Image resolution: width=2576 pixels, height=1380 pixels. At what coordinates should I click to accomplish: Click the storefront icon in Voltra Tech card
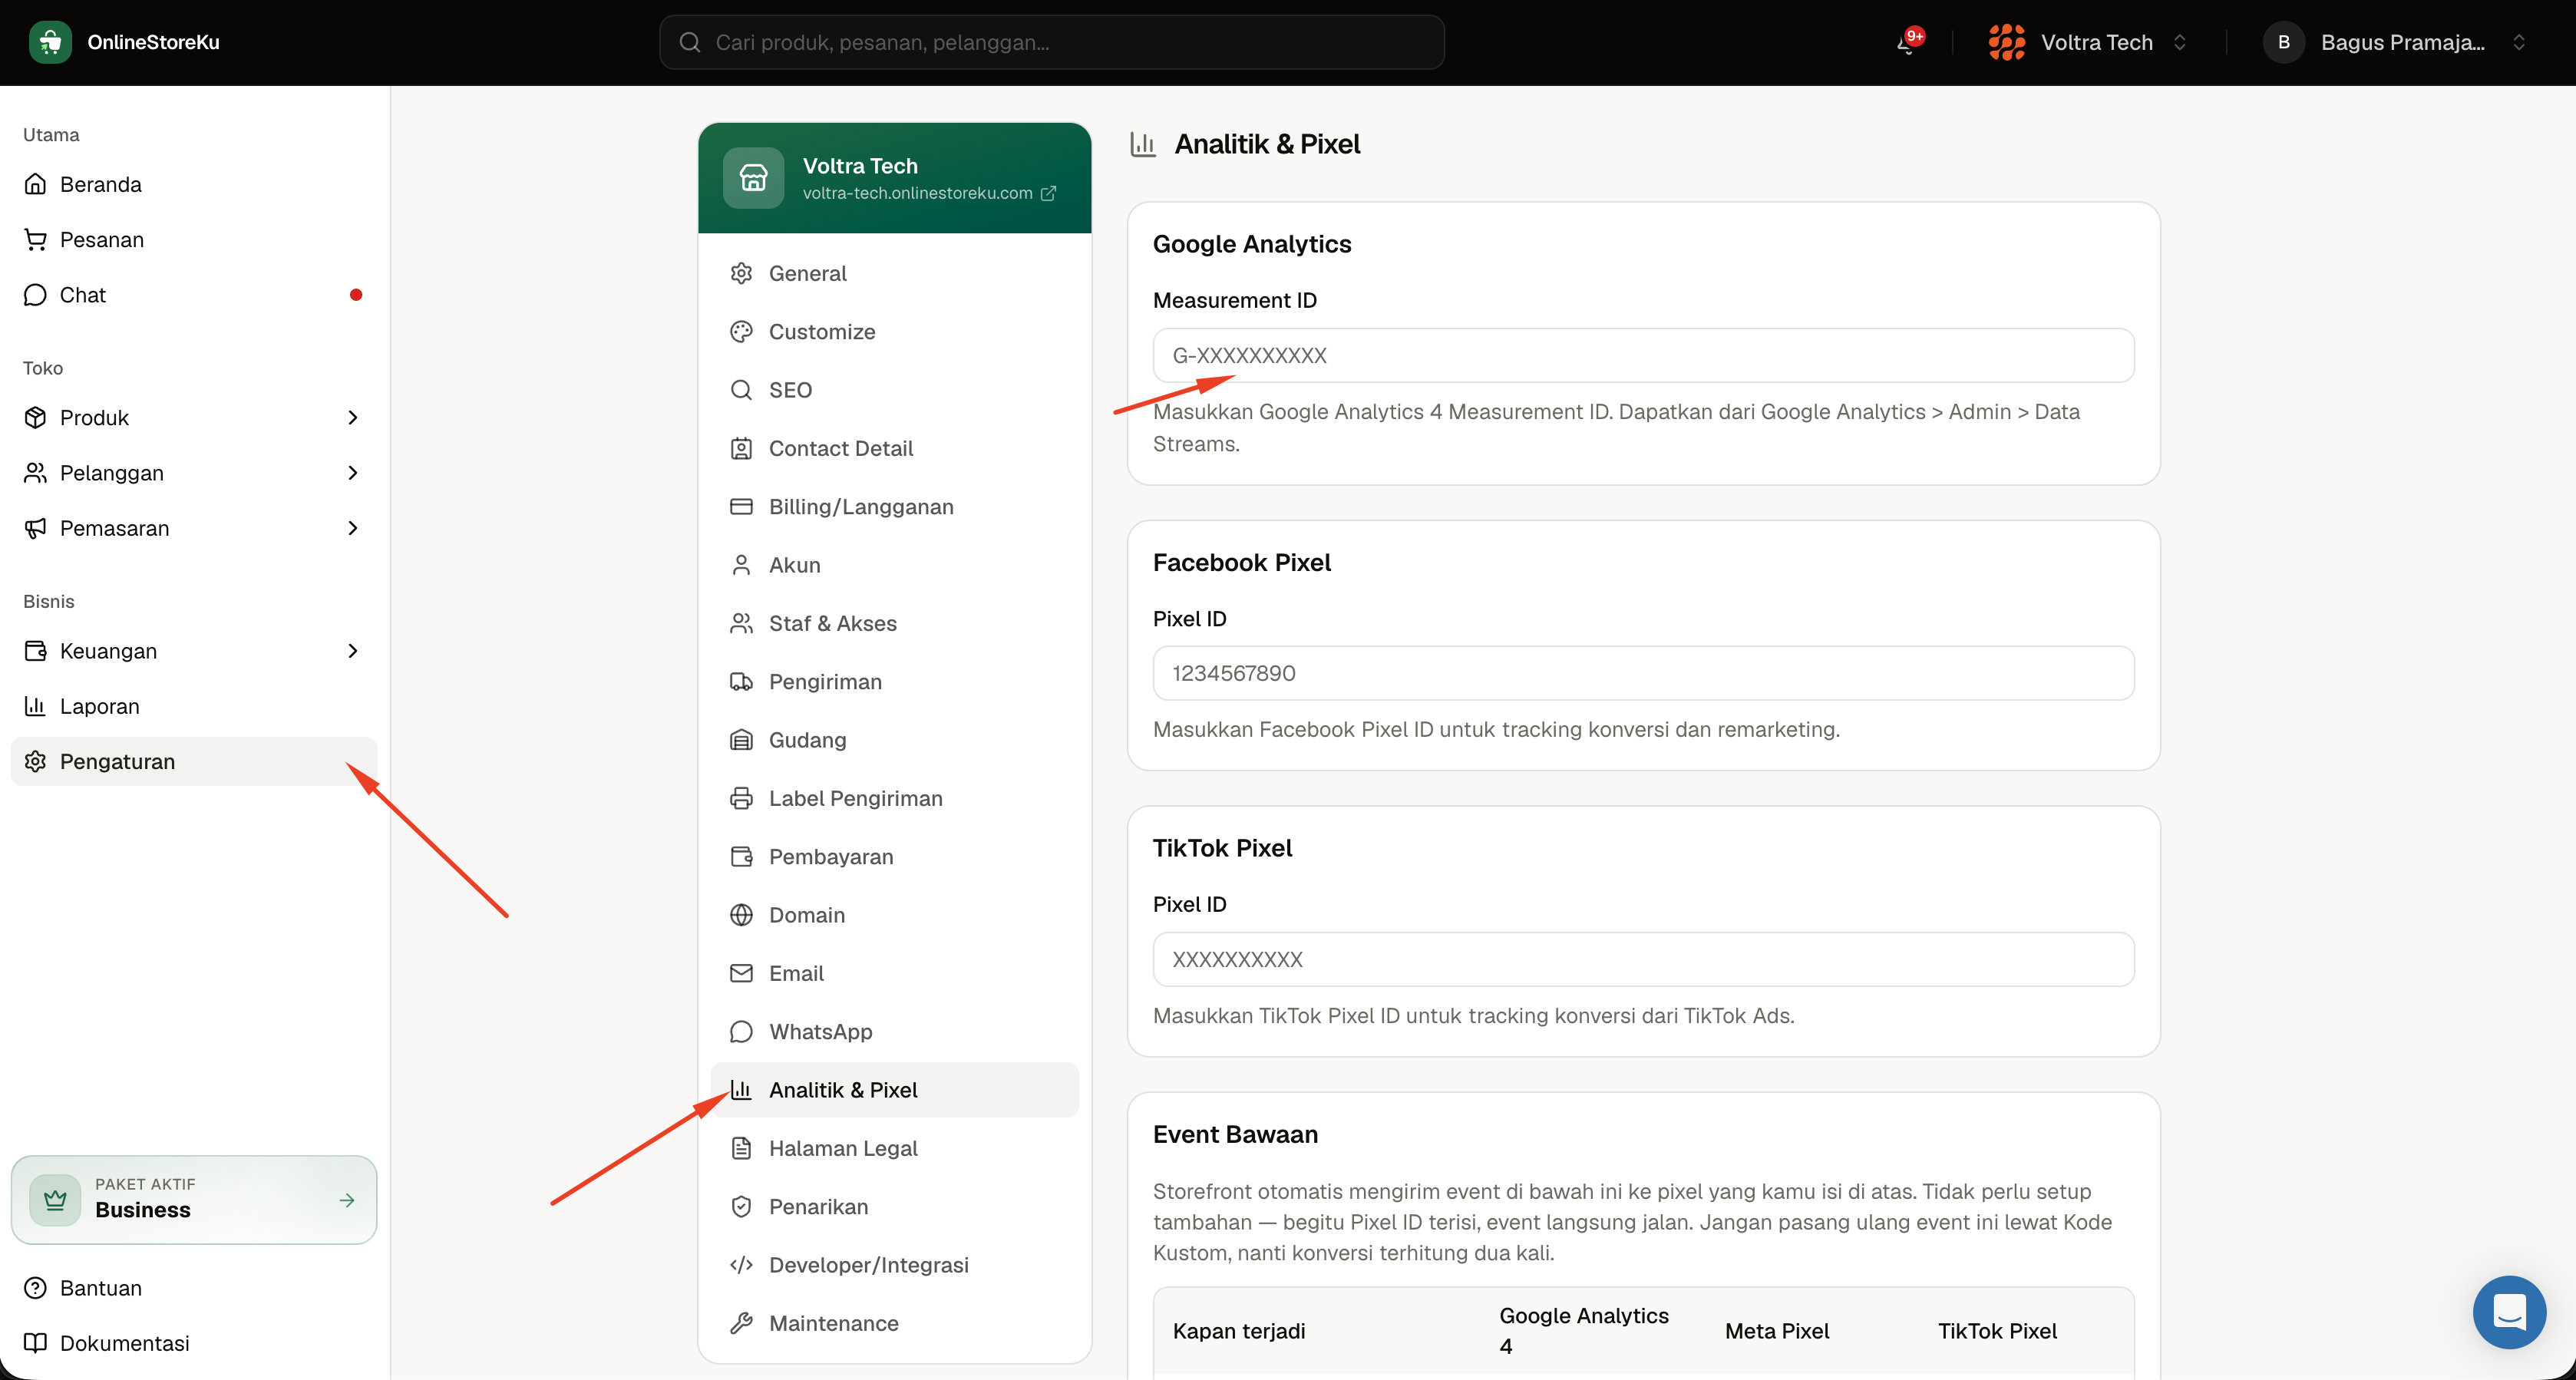753,178
